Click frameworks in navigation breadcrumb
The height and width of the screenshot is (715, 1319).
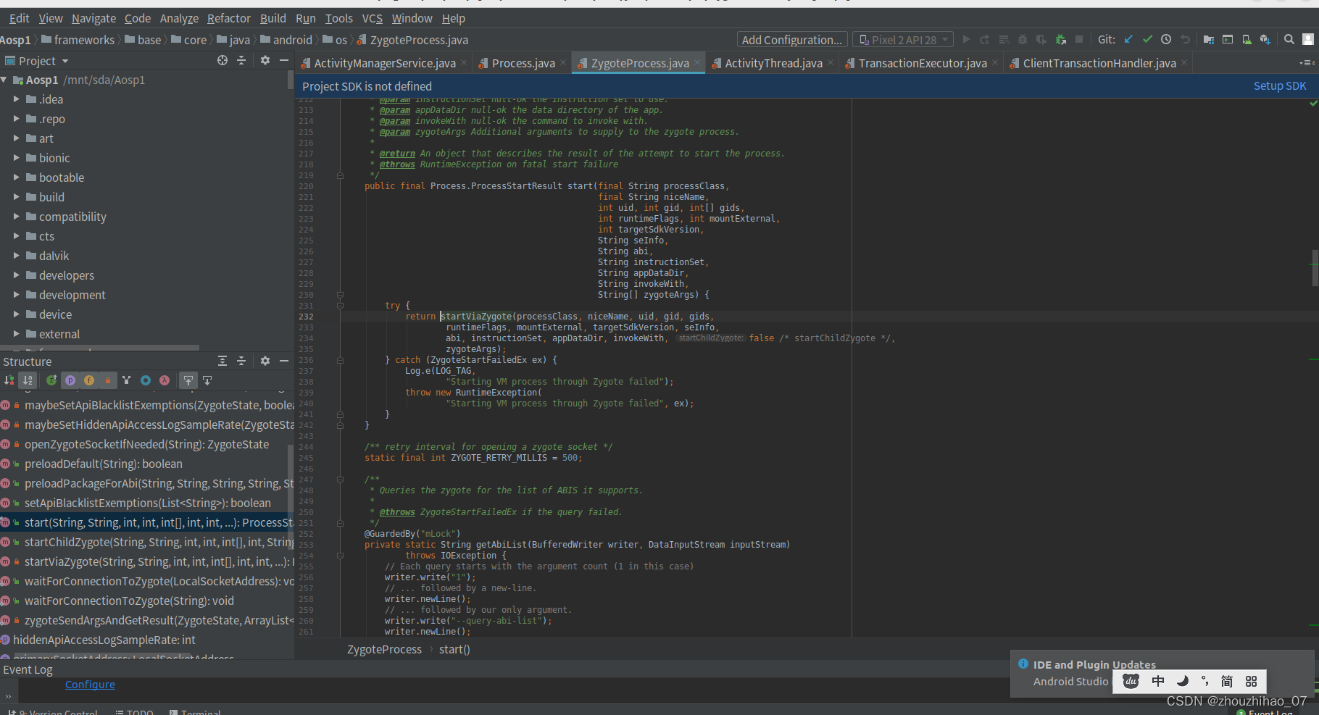84,40
